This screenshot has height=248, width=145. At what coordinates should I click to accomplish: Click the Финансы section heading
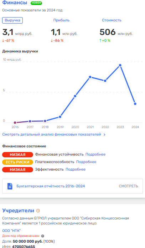click(15, 3)
